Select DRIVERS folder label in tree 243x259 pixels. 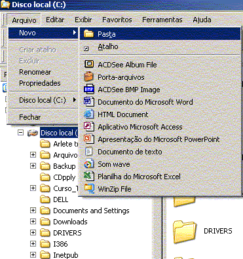click(67, 233)
